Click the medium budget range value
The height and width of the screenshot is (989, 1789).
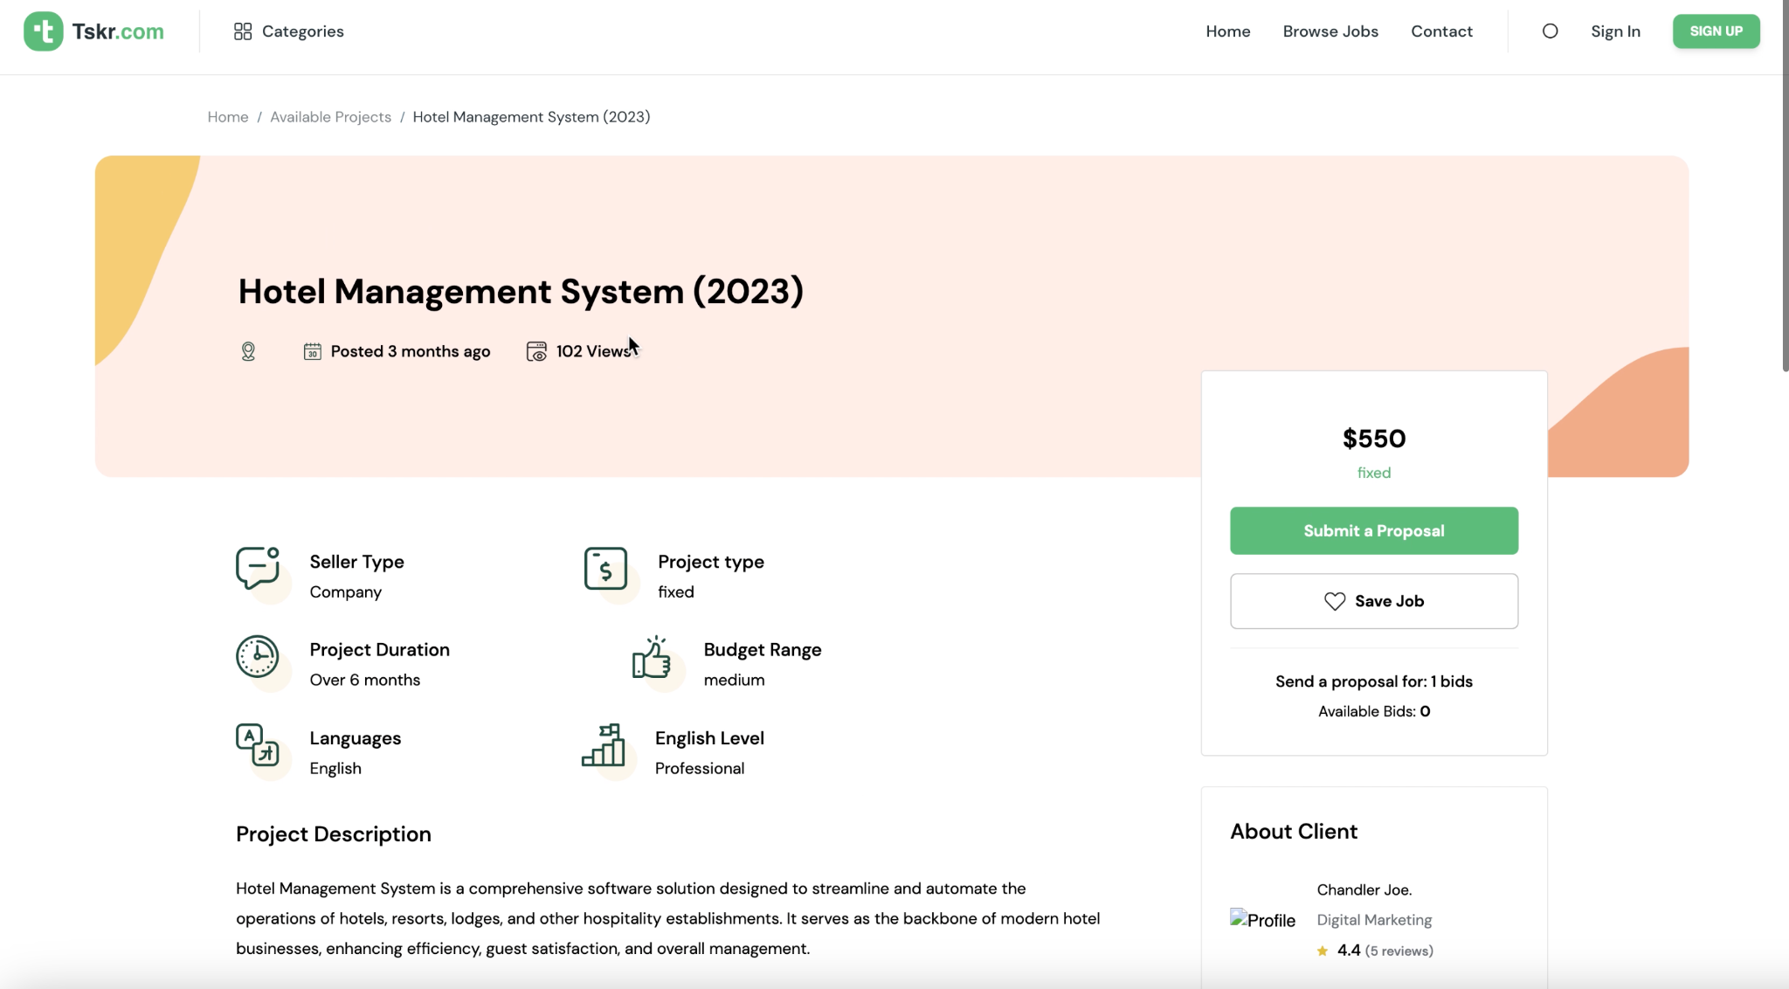(734, 680)
